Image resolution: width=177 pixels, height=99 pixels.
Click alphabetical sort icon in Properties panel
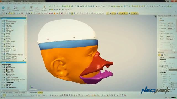[x=162, y=55]
